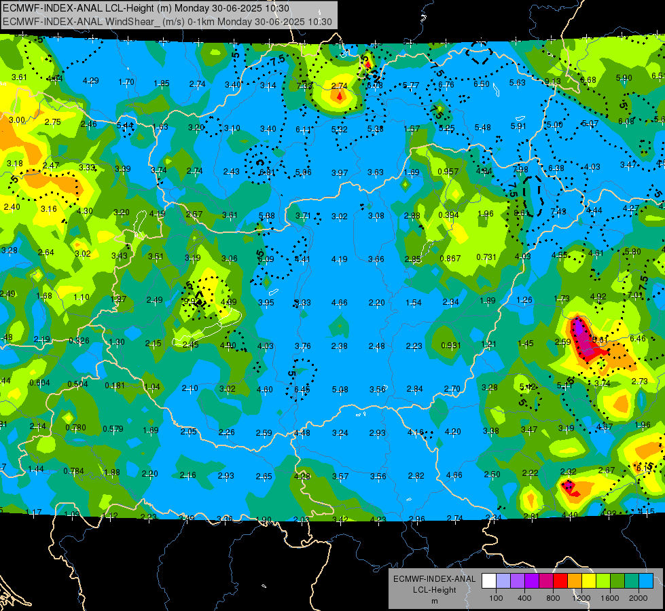Click the wind shear value 6.50
665x611 pixels.
[482, 84]
